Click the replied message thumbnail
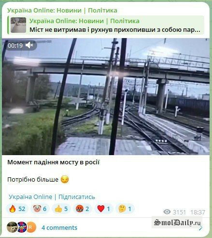The image size is (212, 238). (18, 25)
